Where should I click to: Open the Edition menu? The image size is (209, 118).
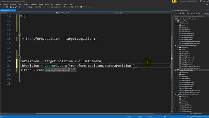click(x=6, y=4)
